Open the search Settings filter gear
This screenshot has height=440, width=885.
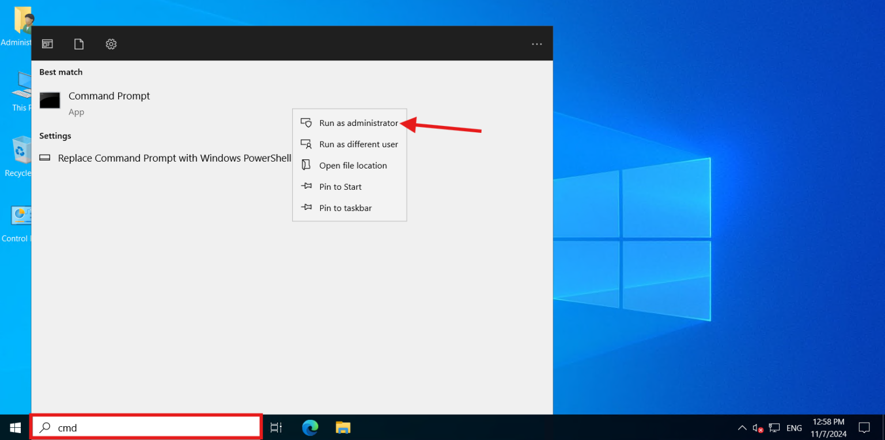(x=111, y=43)
